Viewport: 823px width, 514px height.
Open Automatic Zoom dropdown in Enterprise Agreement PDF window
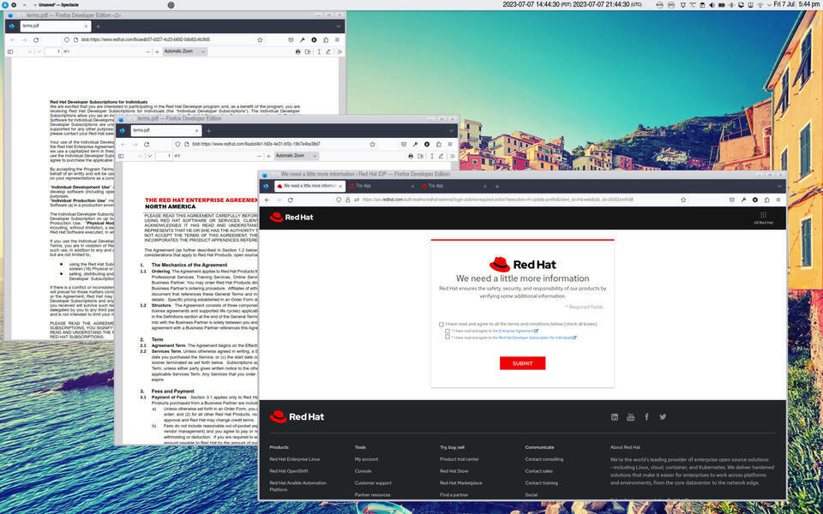tap(297, 156)
